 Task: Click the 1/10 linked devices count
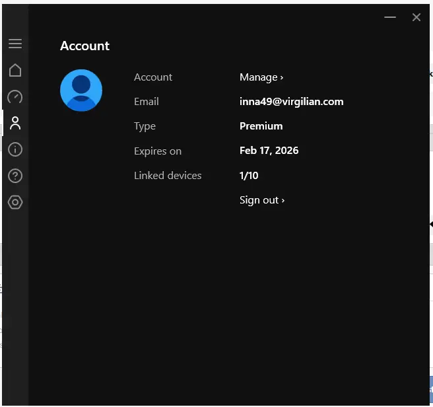coord(249,175)
